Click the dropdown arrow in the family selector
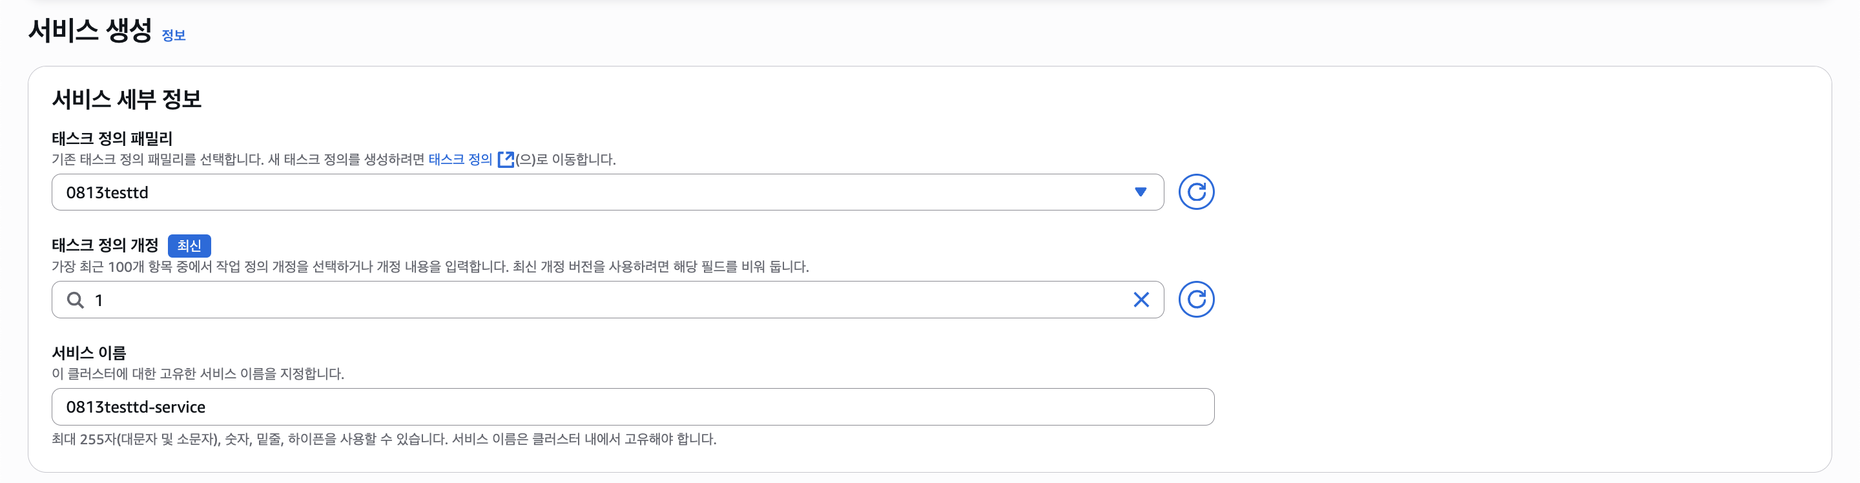 (x=1140, y=192)
